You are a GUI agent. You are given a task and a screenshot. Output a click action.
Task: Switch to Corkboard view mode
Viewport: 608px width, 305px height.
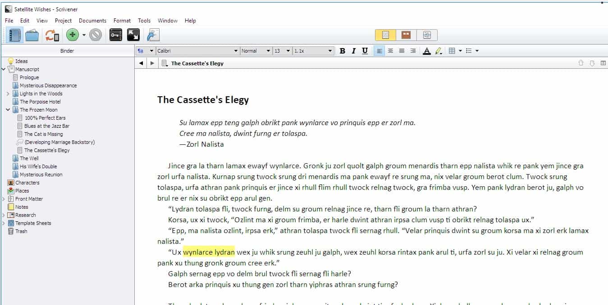(x=406, y=35)
